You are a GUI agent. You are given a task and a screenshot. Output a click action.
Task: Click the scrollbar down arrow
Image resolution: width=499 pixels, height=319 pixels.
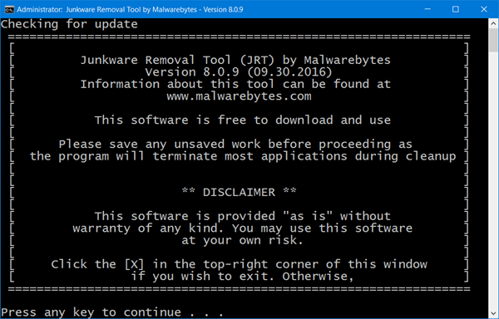click(493, 313)
